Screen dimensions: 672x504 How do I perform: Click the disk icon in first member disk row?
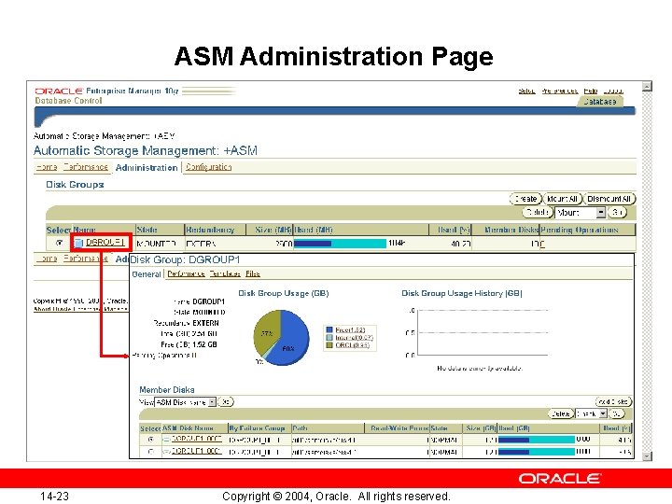tap(166, 440)
